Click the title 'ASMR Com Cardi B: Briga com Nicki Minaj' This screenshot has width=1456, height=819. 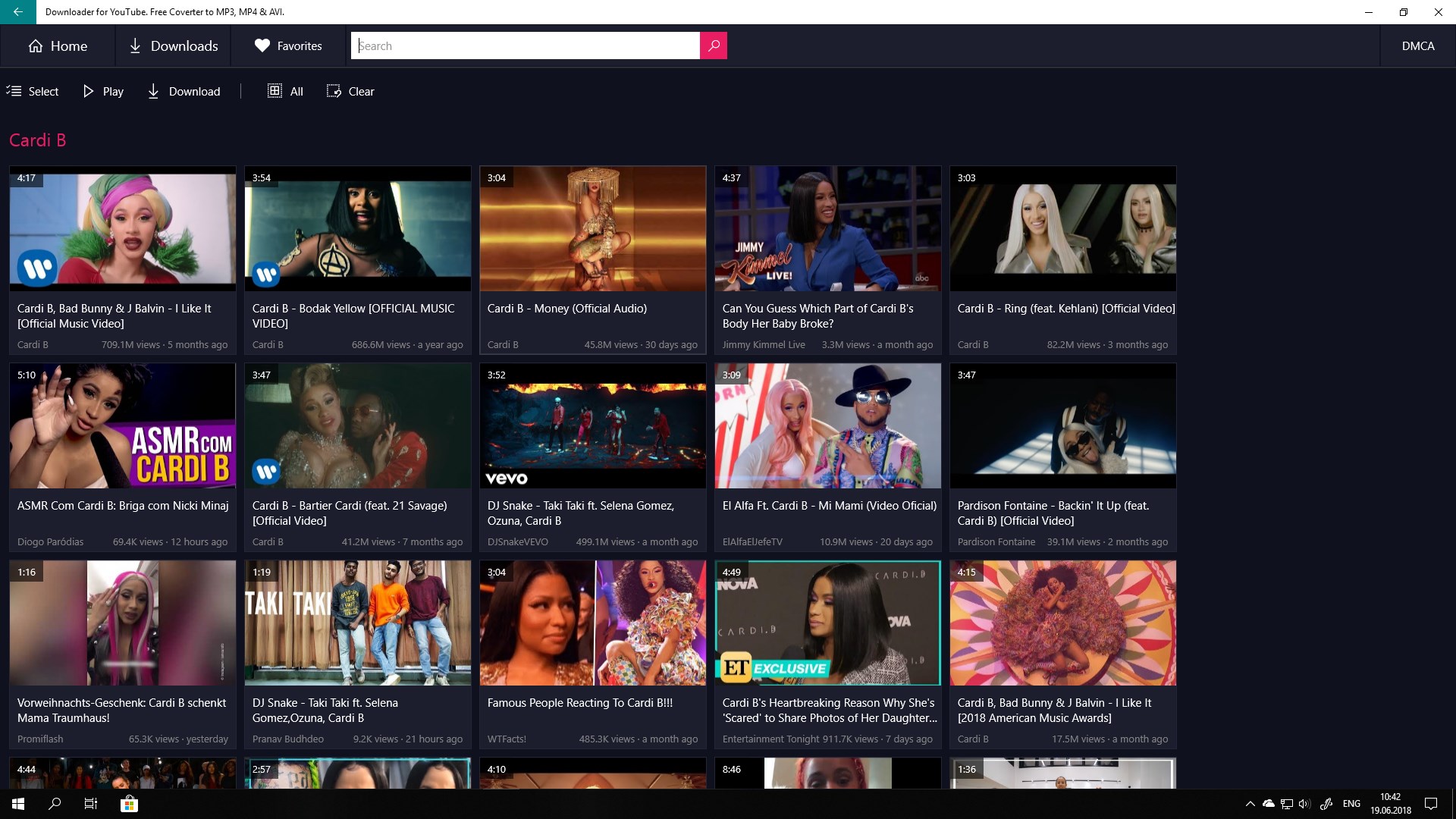pyautogui.click(x=123, y=506)
